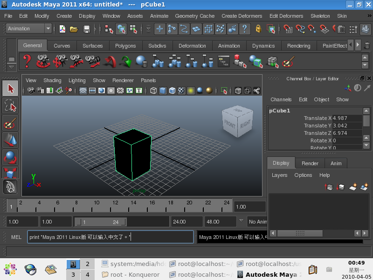Click the ViewCube FRONT face
373x280 pixels.
(x=229, y=124)
